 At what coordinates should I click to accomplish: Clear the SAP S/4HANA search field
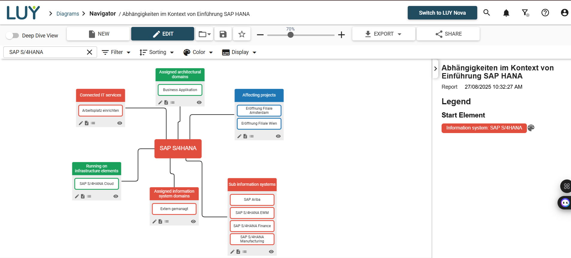(x=89, y=52)
